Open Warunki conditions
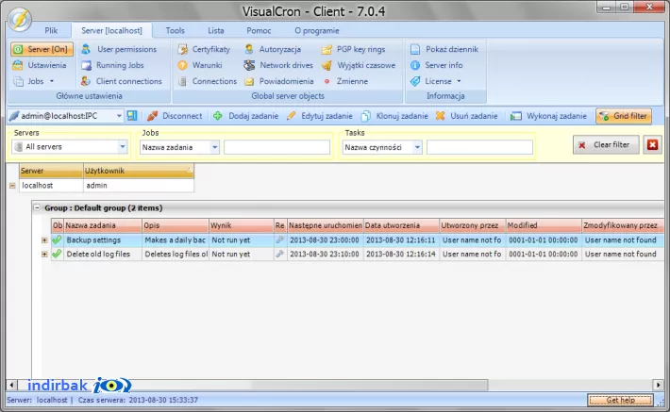 (200, 65)
